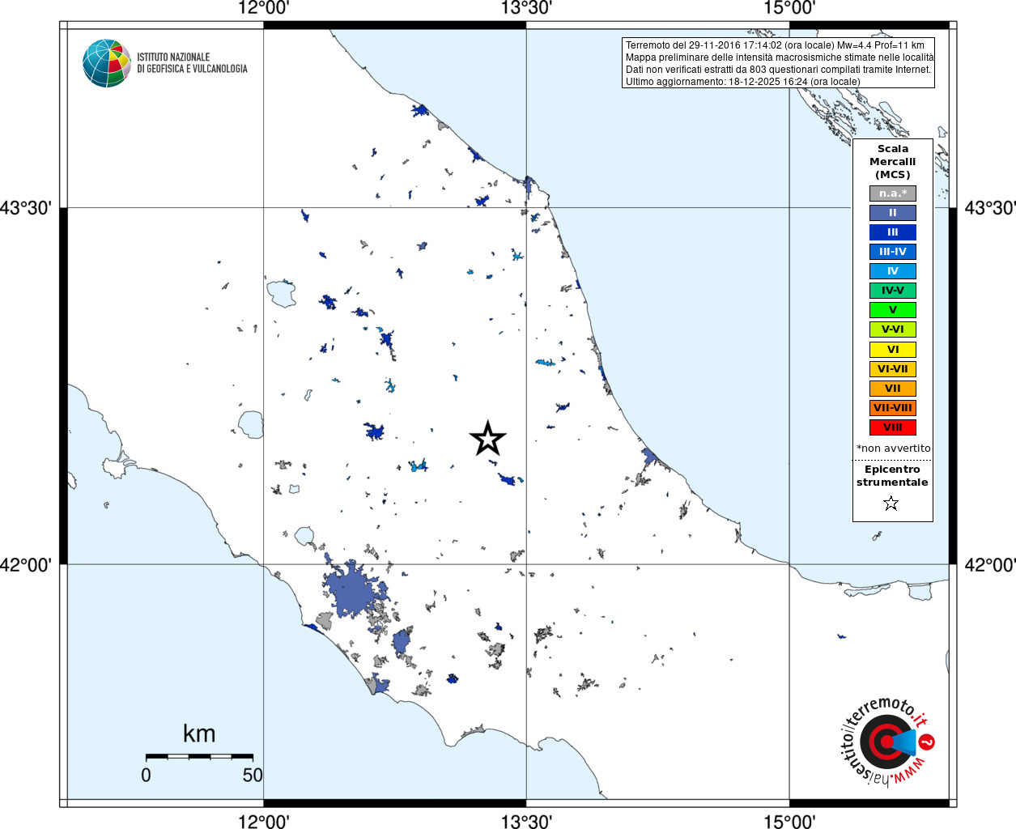Viewport: 1016px width, 829px height.
Task: Click the 50 value on the scale bar
Action: (x=253, y=775)
